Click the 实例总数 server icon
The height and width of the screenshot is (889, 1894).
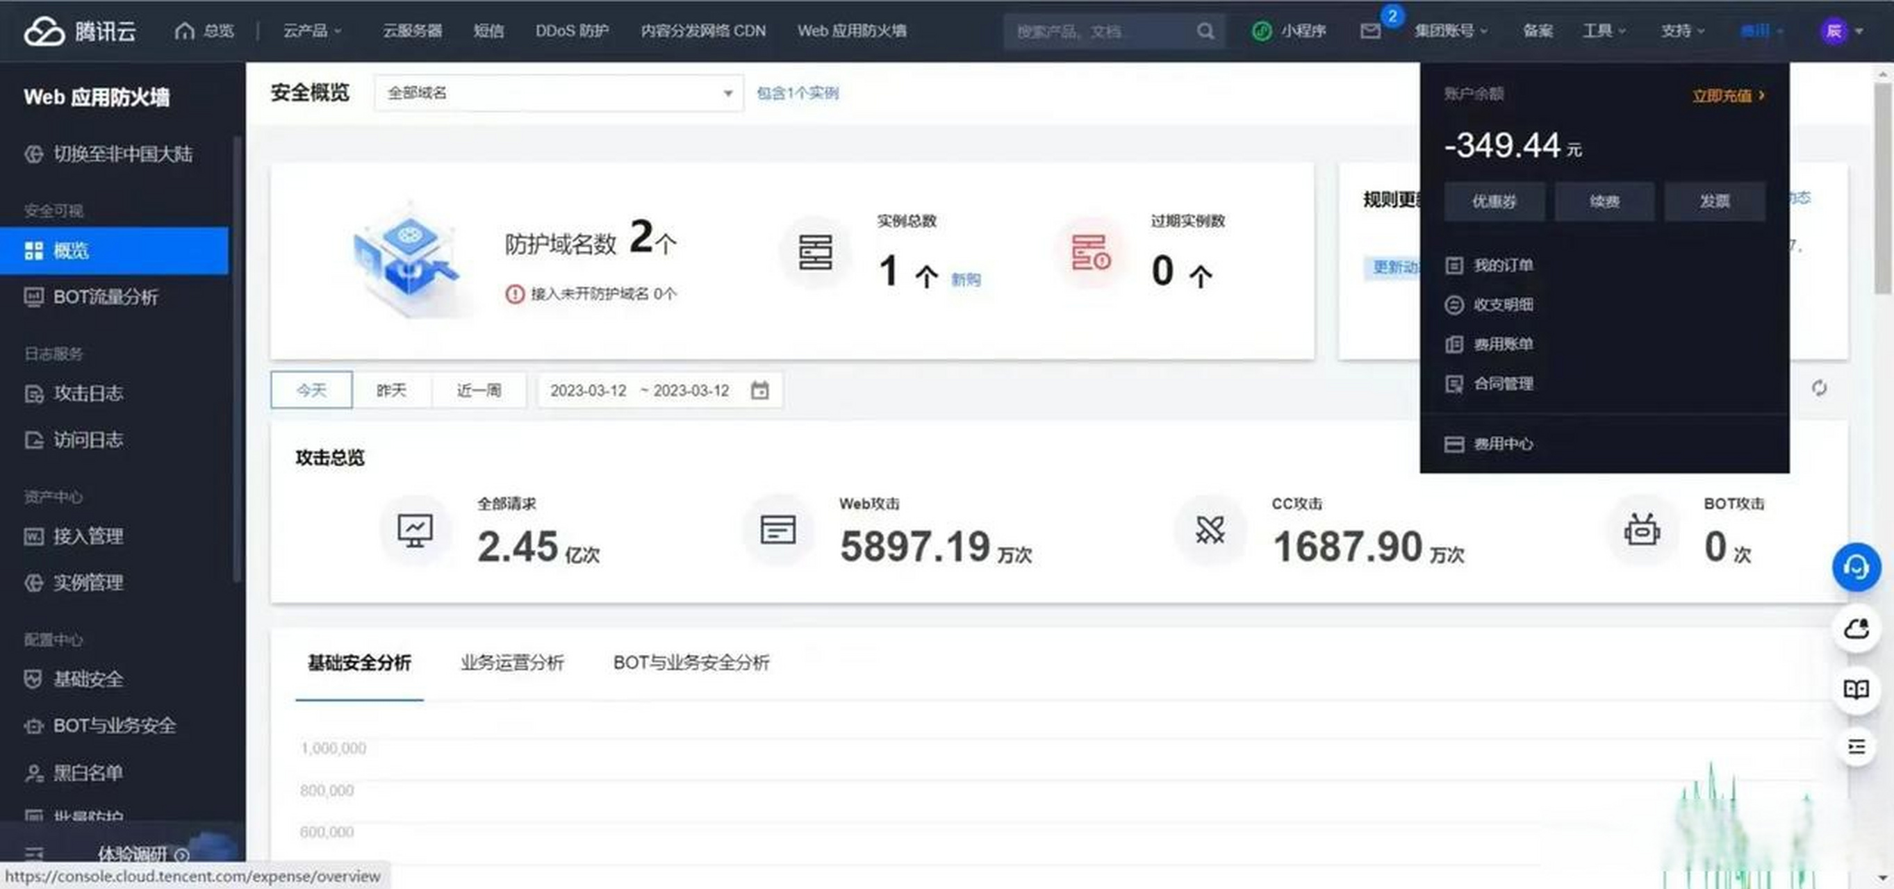pos(816,252)
